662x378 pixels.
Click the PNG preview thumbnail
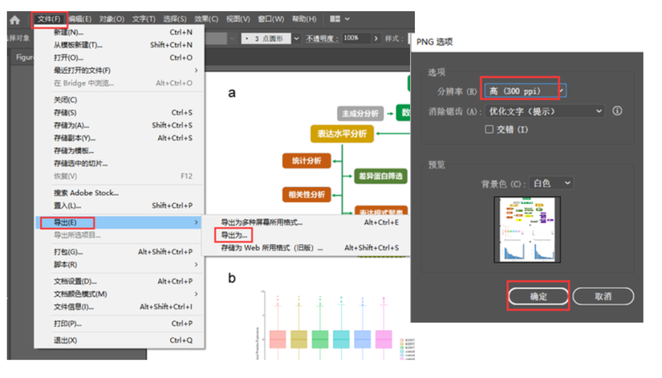coord(527,230)
